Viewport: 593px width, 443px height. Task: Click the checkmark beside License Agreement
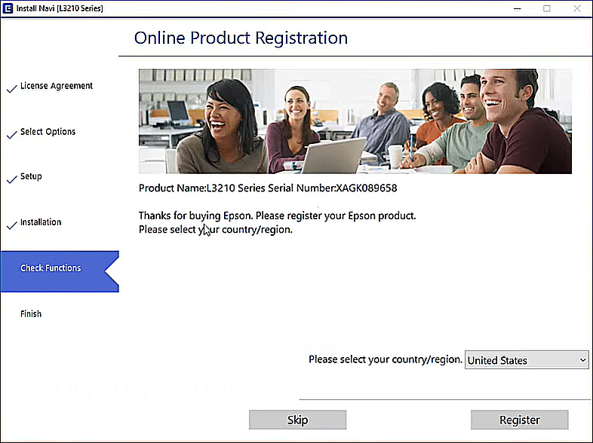click(11, 88)
